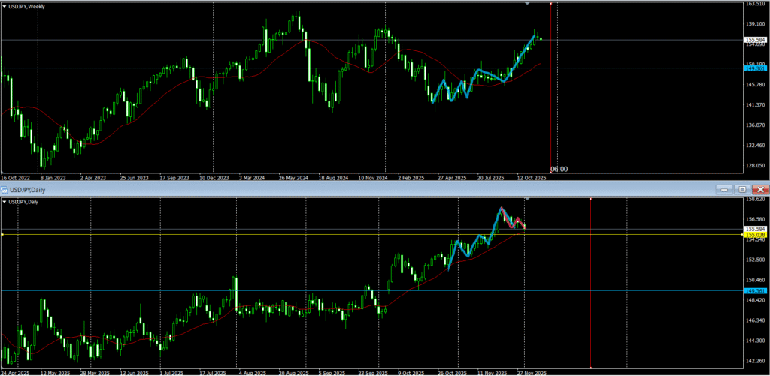This screenshot has height=376, width=770.
Task: Grab the yellow horizontal line's left-edge handle
Action: pyautogui.click(x=2, y=235)
